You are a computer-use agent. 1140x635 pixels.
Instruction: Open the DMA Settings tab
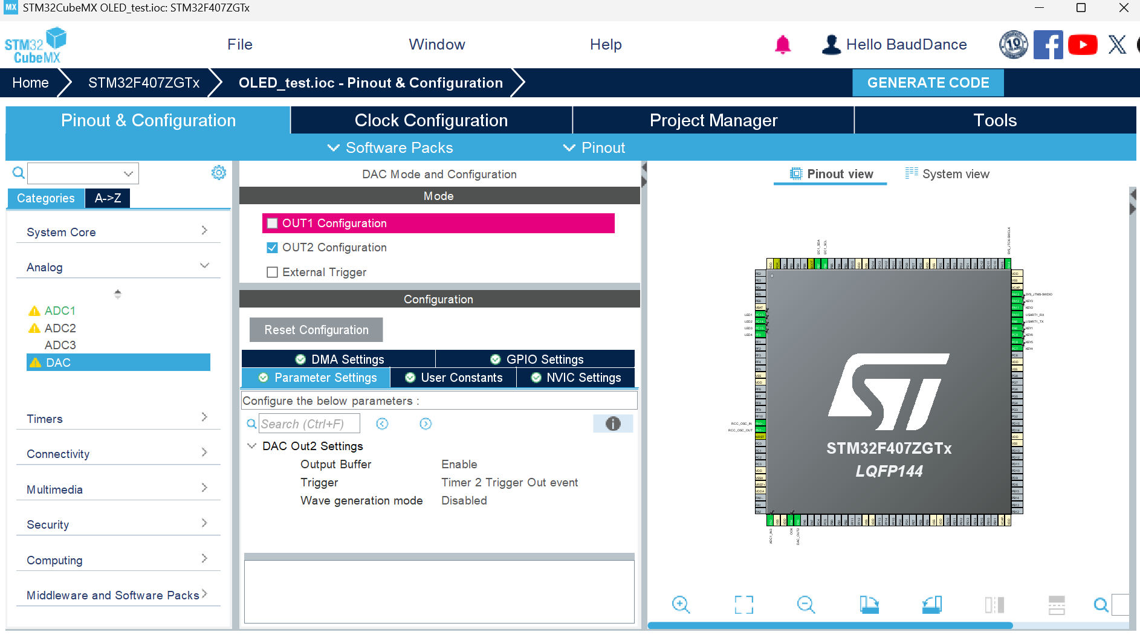point(338,359)
